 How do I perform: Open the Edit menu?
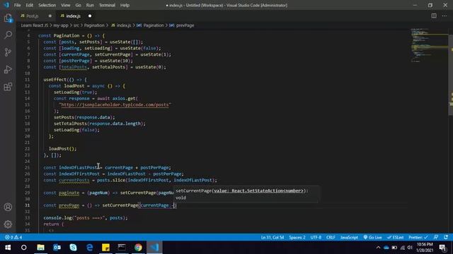coord(30,5)
